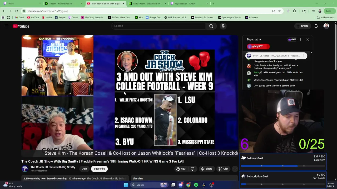
Task: Go to the YouTube home logo
Action: tap(21, 26)
